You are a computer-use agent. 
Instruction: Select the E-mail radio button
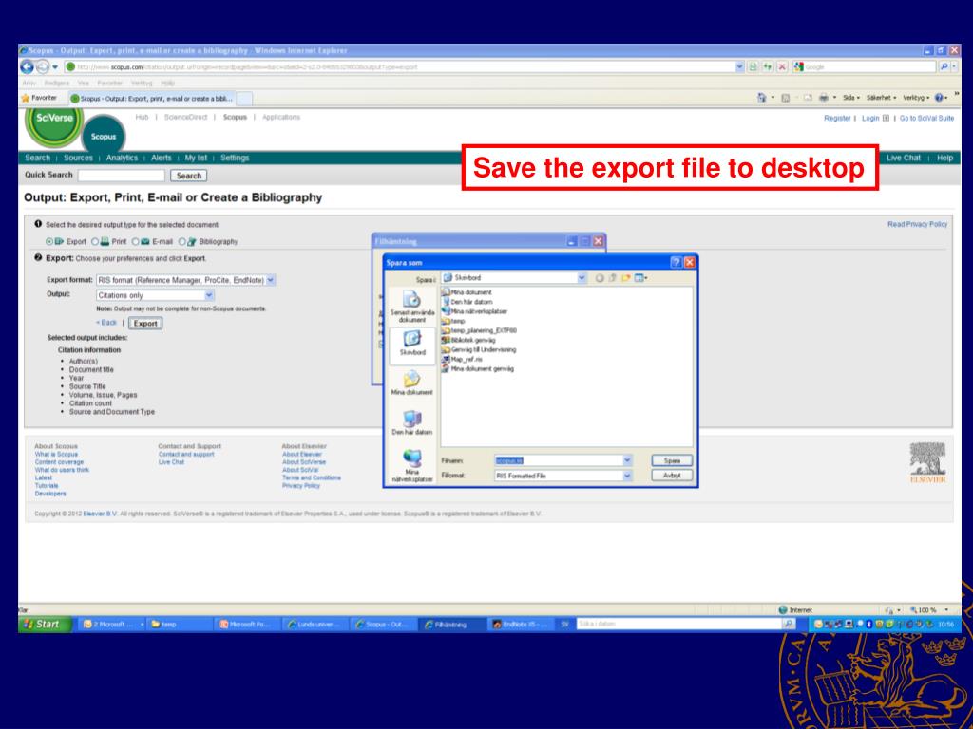(x=135, y=242)
